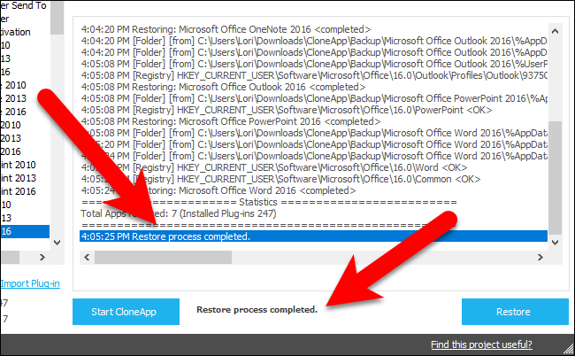This screenshot has width=575, height=356.
Task: Open the 'Find this project useful?' link
Action: pyautogui.click(x=481, y=344)
